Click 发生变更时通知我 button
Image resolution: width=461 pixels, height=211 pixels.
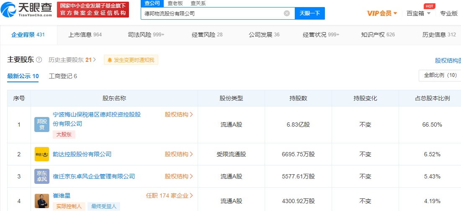coord(131,60)
